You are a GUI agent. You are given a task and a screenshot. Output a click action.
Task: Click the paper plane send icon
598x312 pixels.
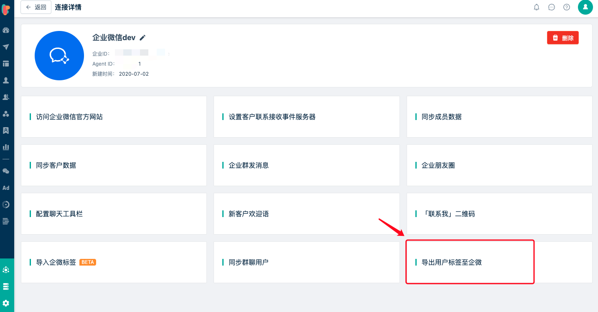tap(6, 47)
